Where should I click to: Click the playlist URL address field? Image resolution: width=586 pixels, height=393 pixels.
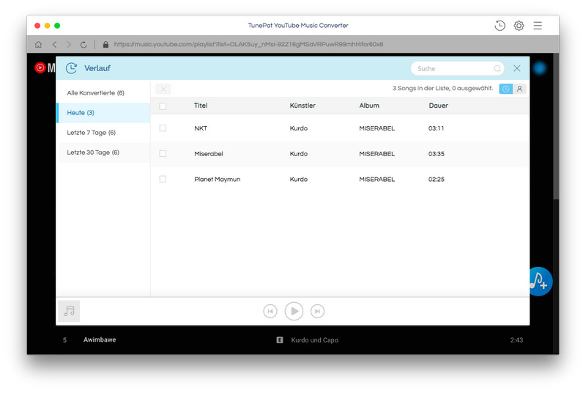pyautogui.click(x=248, y=44)
